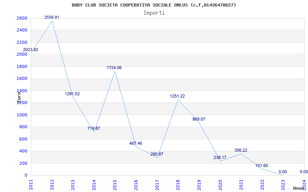Click the chart title BABY CLUB SOCIETA COOPERATIVA

[x=154, y=5]
